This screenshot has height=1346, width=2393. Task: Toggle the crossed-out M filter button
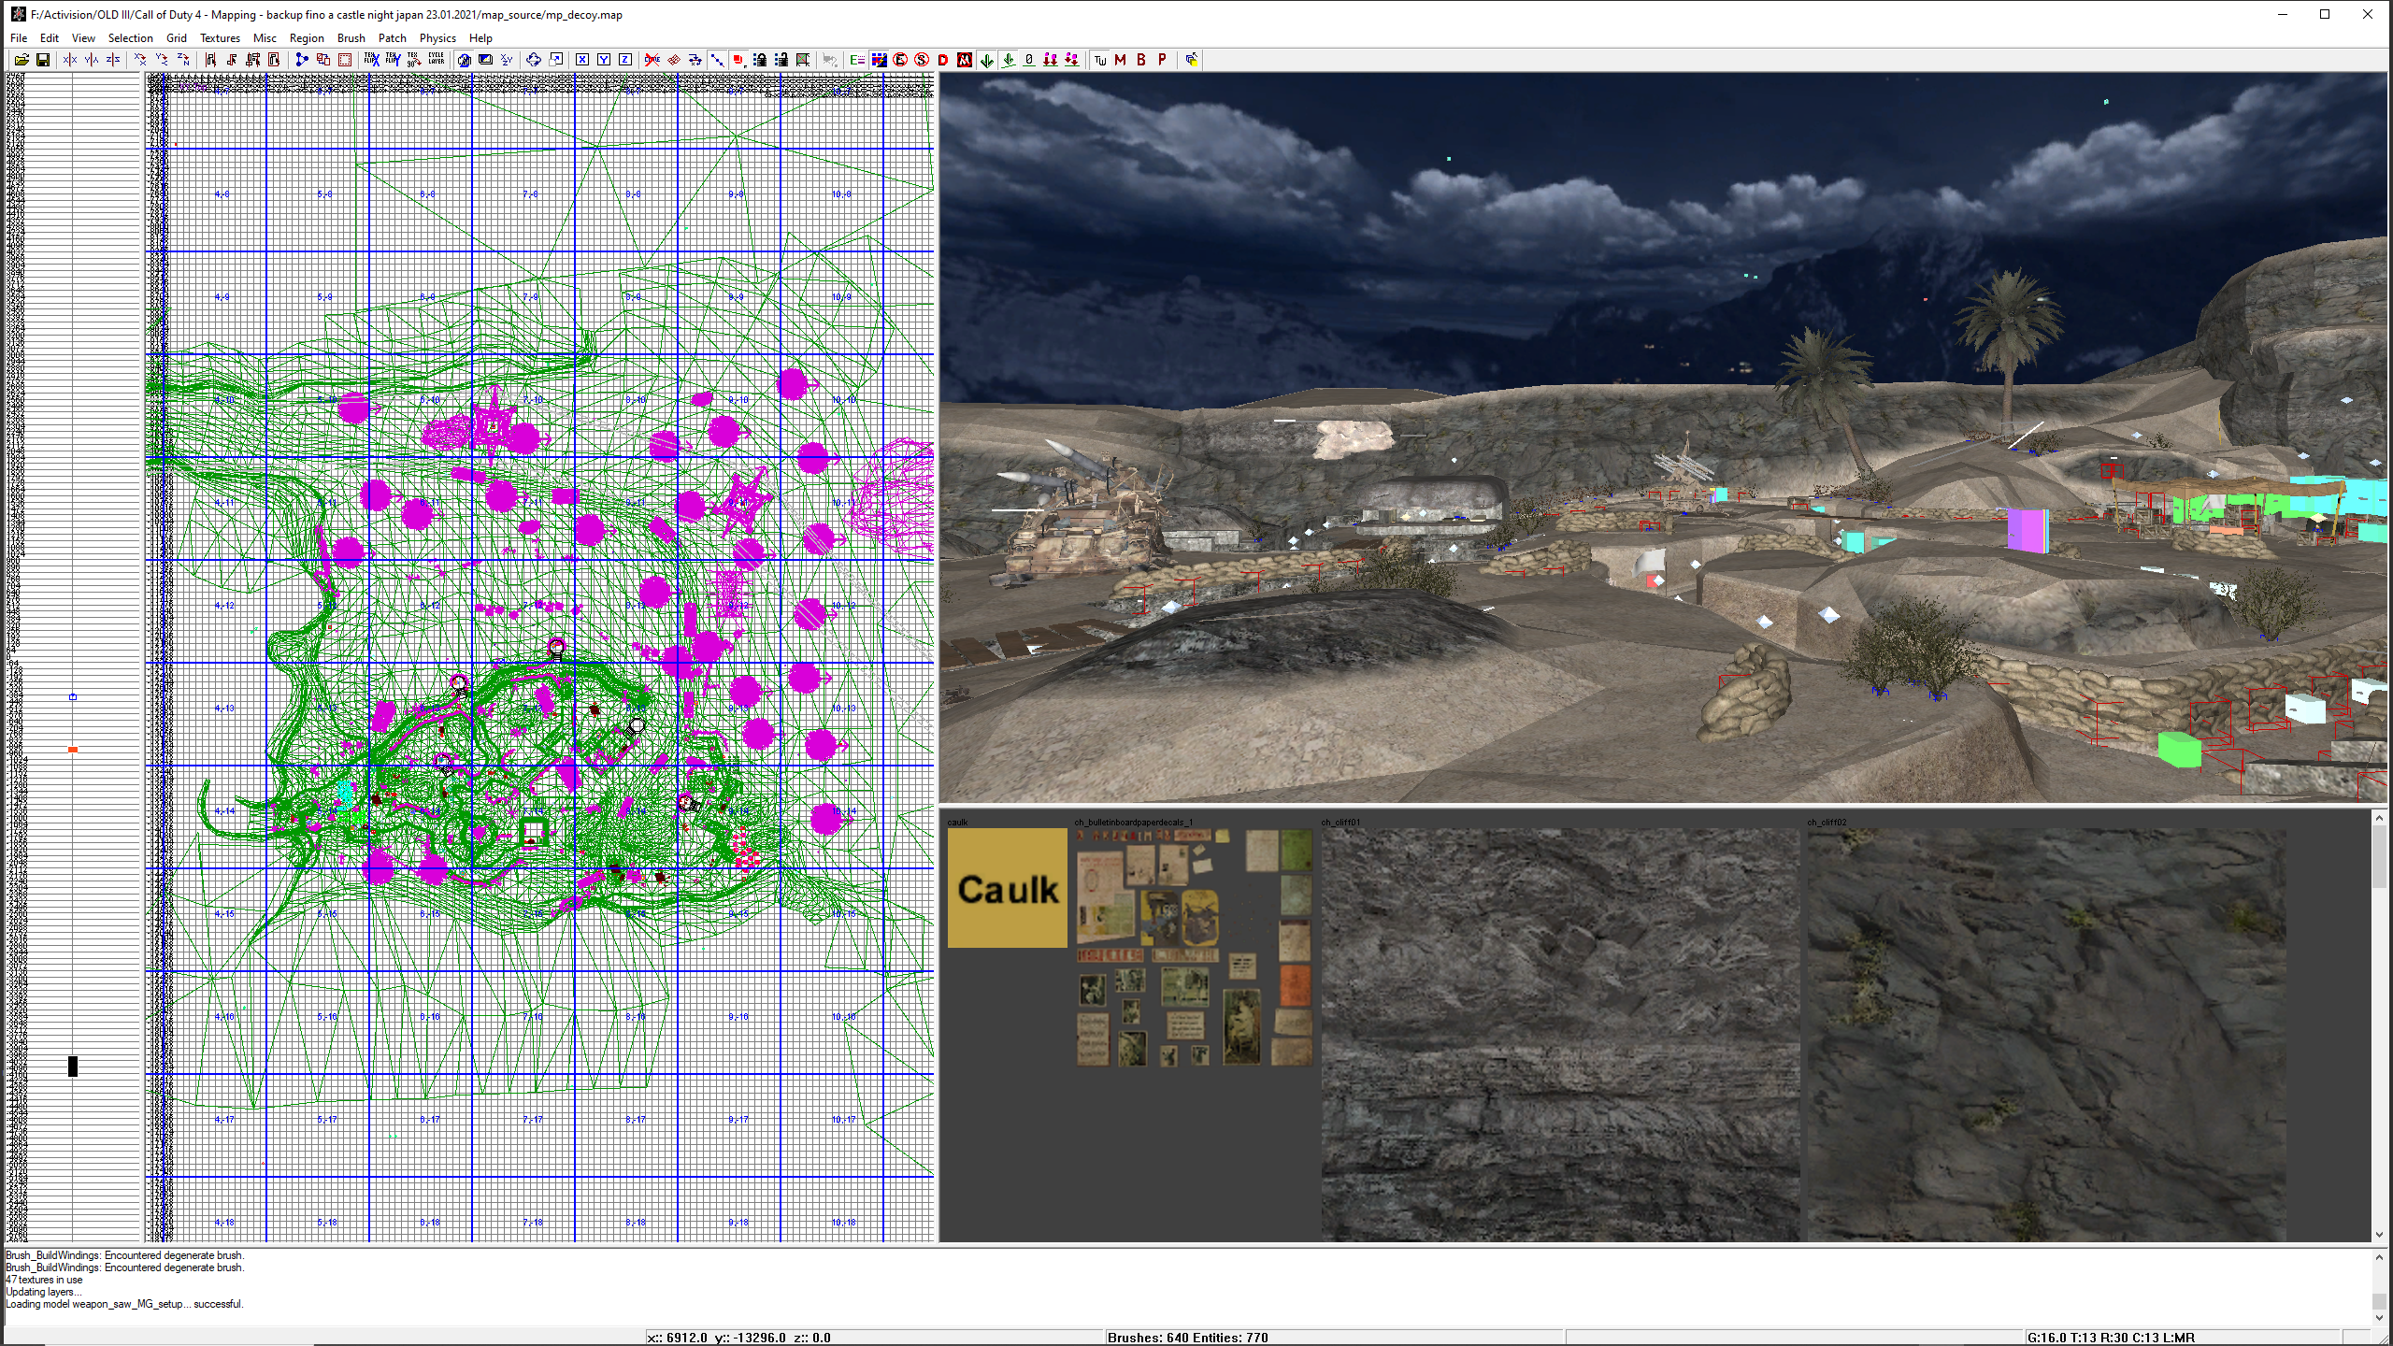tap(965, 60)
